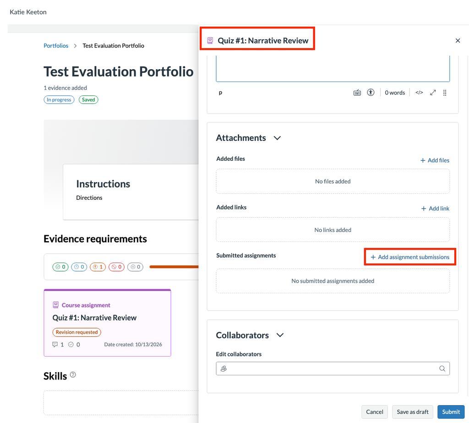Click the 0 words counter

(395, 93)
